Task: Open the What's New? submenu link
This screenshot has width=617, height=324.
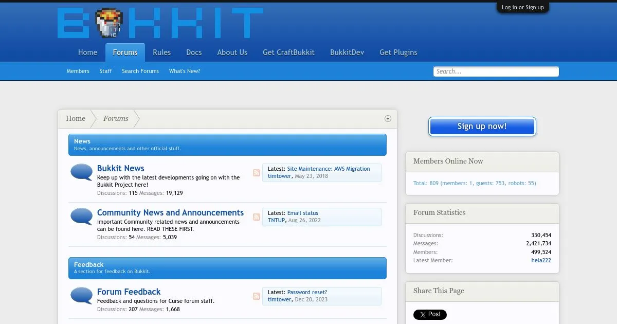Action: [x=185, y=71]
